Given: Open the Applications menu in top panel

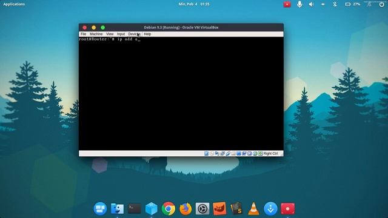Looking at the screenshot, I should [14, 4].
